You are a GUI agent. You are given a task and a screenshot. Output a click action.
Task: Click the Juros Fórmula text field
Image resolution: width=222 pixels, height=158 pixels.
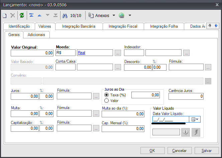pos(74,96)
